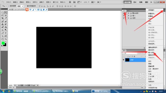166x93 pixels.
Task: Select the Quick Selection tool
Action: (x=6, y=16)
